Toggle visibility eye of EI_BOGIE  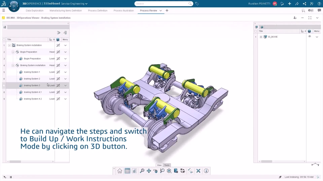[310, 37]
